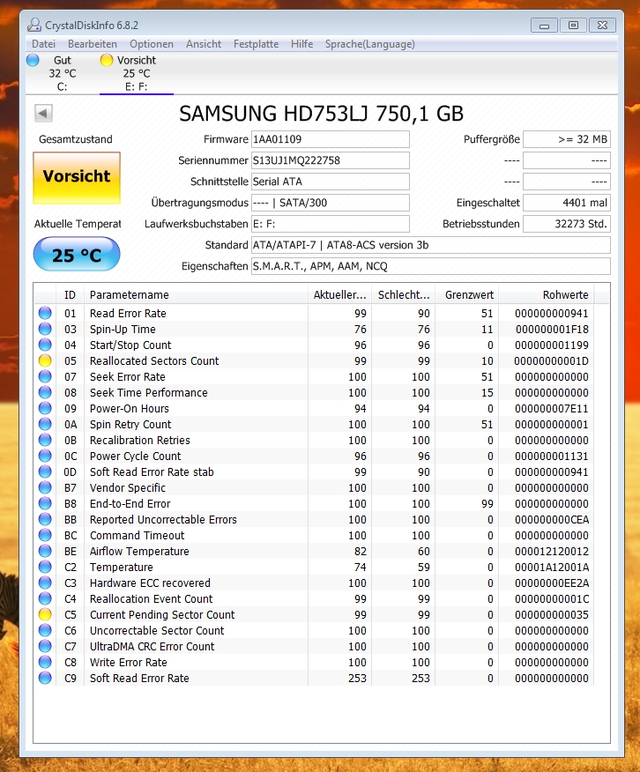The width and height of the screenshot is (640, 772).
Task: Open the Ansicht menu
Action: (204, 44)
